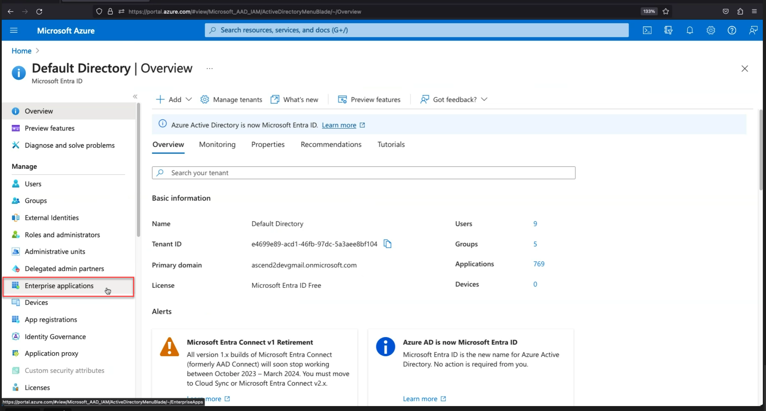Viewport: 766px width, 411px height.
Task: Copy the Tenant ID to clipboard
Action: (x=387, y=244)
